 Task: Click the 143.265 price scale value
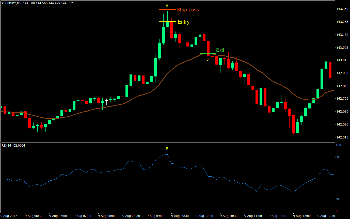pos(342,22)
